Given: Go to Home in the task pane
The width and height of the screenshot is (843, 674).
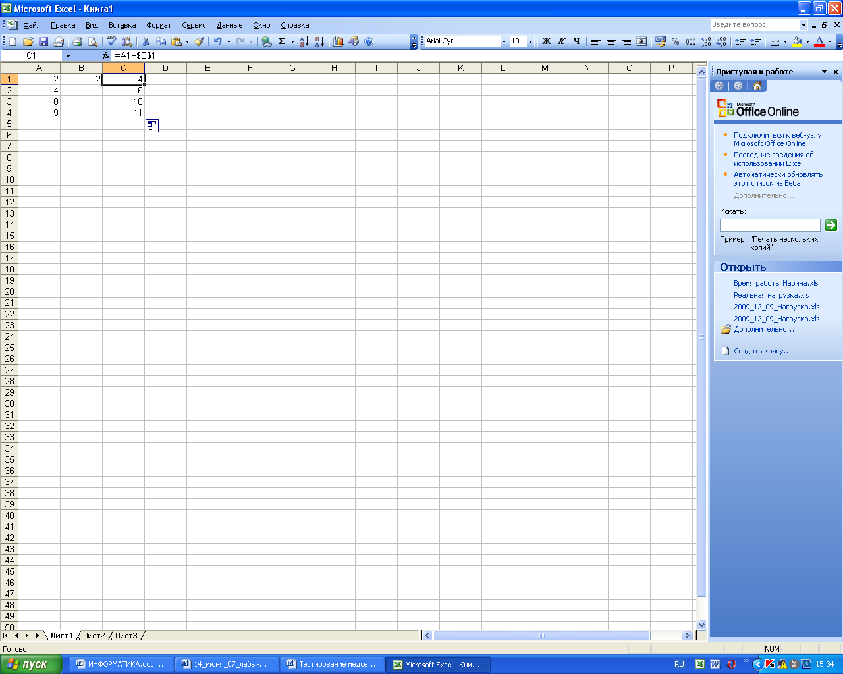Looking at the screenshot, I should pyautogui.click(x=757, y=86).
